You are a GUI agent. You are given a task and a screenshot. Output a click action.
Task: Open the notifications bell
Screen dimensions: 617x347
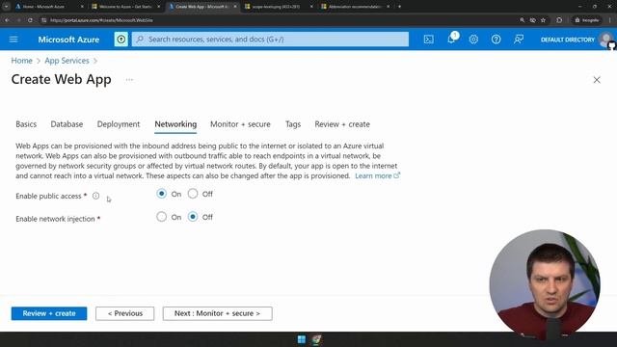[x=451, y=39]
